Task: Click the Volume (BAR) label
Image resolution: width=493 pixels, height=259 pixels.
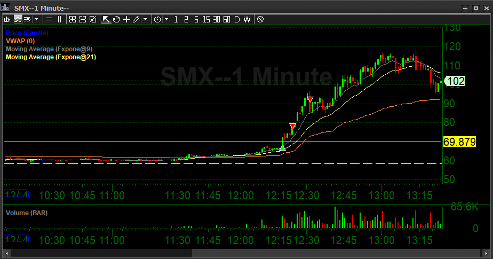Action: tap(27, 213)
